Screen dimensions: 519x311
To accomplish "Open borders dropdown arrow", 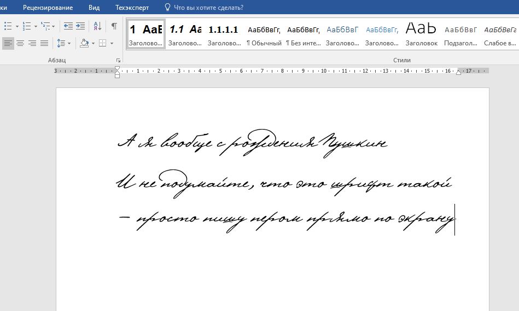I will point(112,43).
